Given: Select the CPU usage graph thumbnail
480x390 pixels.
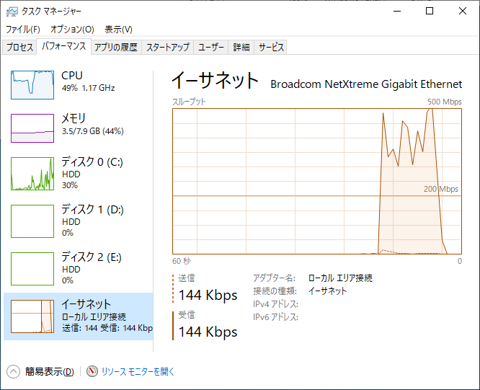Looking at the screenshot, I should (32, 85).
